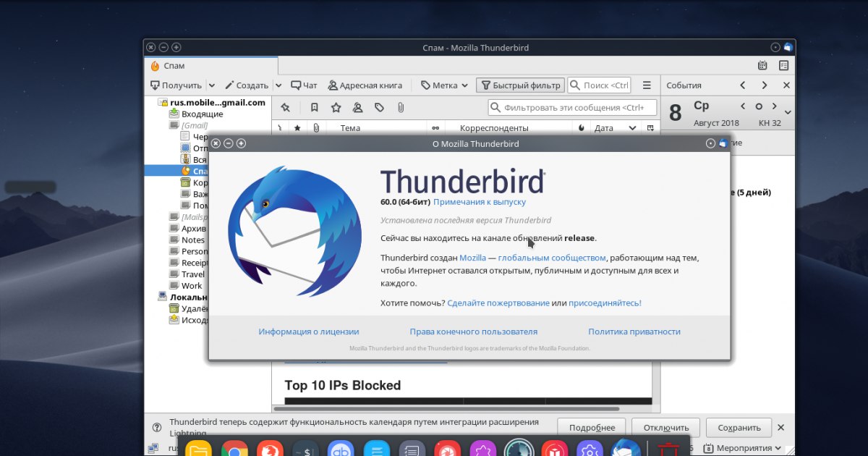868x456 pixels.
Task: Go to previous item in Events pane
Action: click(x=742, y=85)
